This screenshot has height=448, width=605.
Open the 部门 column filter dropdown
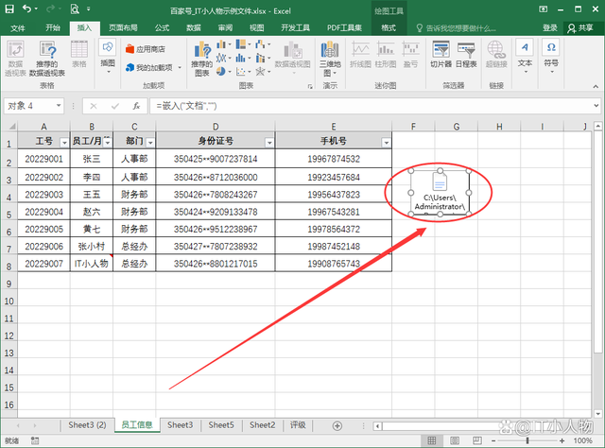(150, 143)
